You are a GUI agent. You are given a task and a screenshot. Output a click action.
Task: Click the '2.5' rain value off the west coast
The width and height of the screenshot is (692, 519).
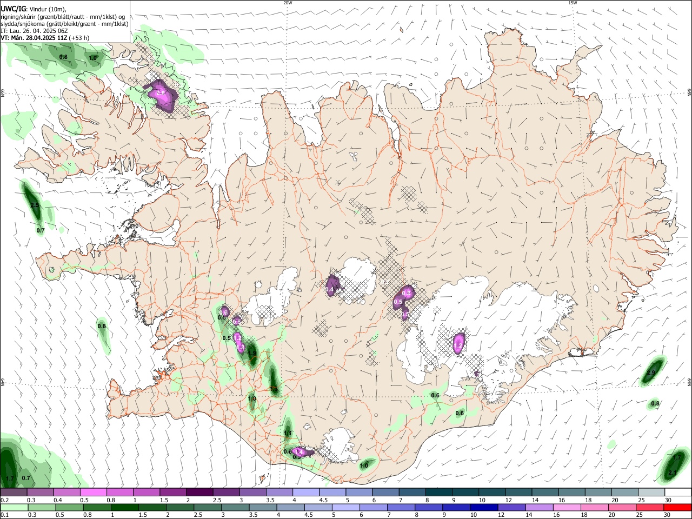35,205
